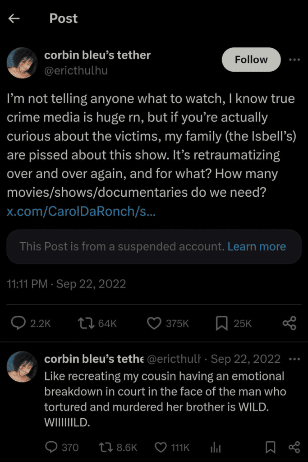
Task: Like the main post with 375K likes
Action: coord(155,323)
